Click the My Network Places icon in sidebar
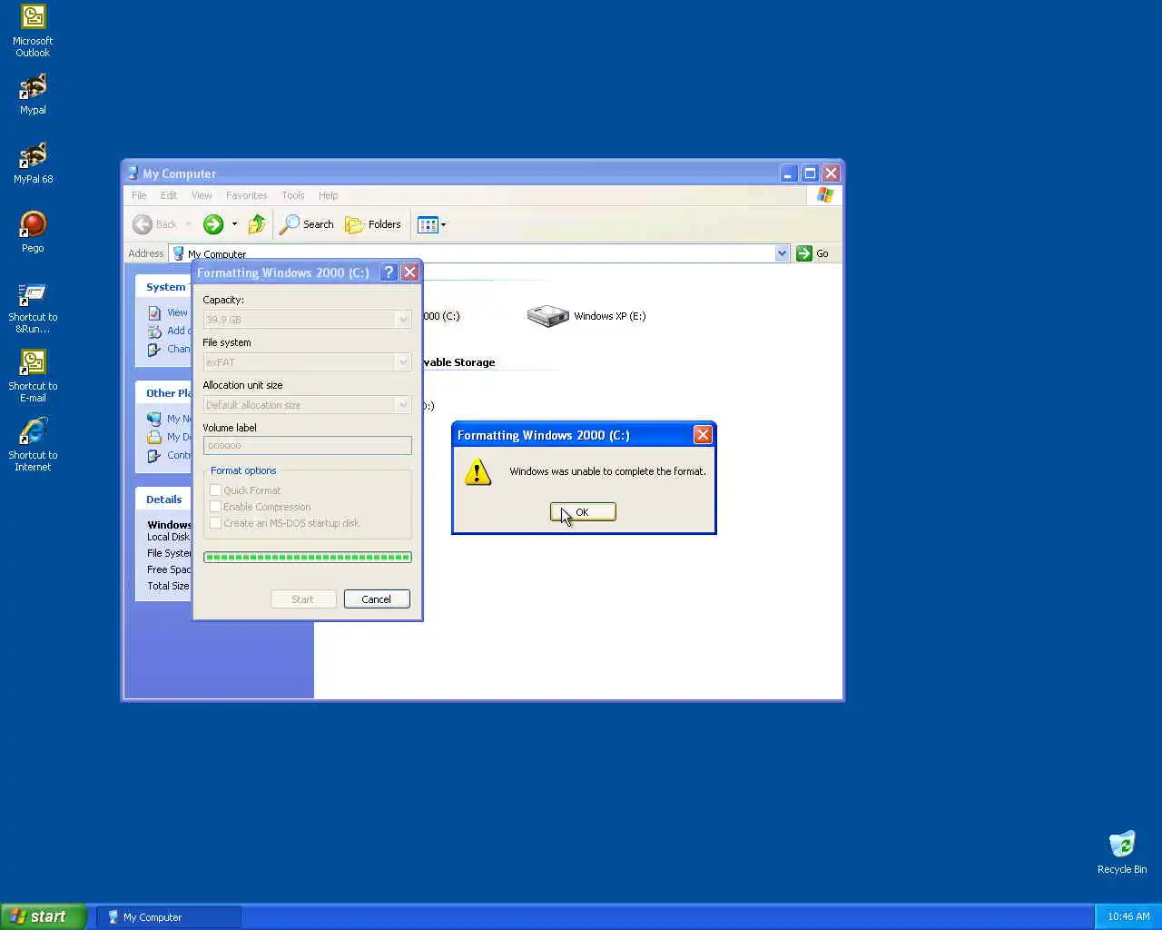1162x930 pixels. click(x=154, y=419)
